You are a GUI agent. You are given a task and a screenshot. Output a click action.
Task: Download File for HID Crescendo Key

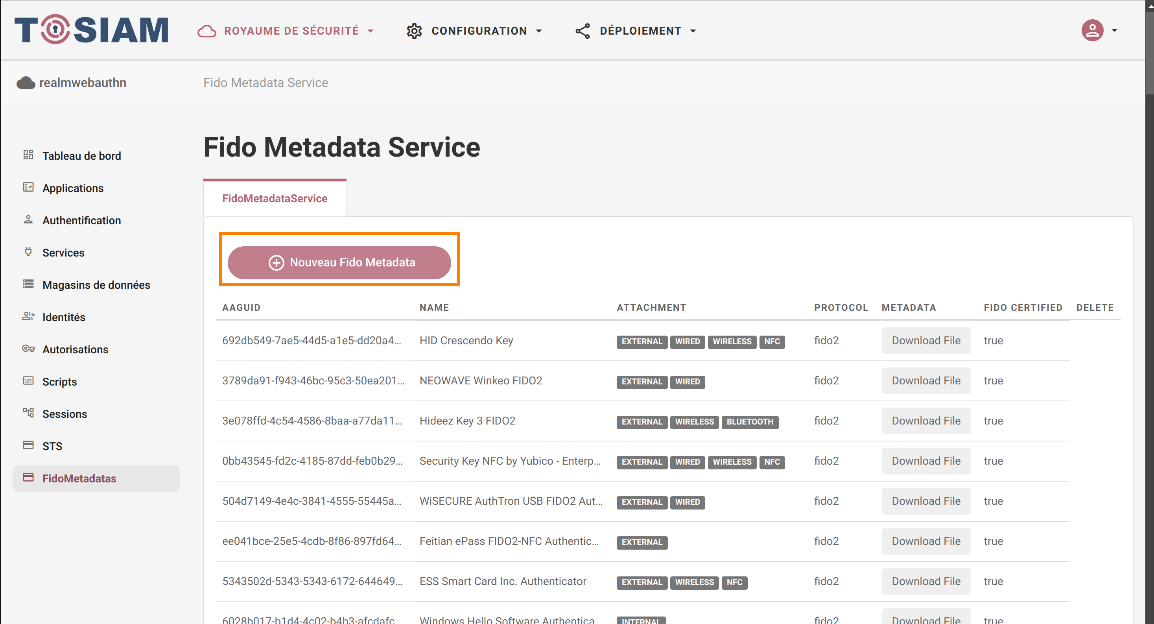tap(926, 341)
